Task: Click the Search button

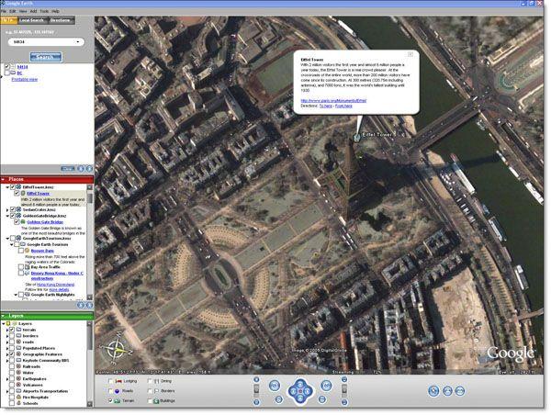Action: pos(46,56)
